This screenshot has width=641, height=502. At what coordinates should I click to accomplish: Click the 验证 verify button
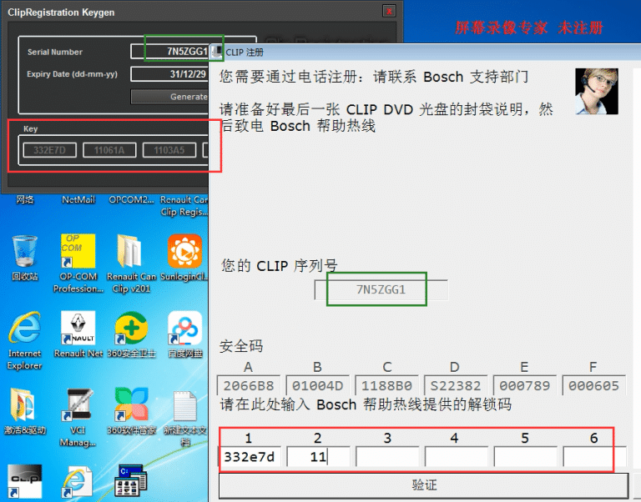click(x=423, y=485)
